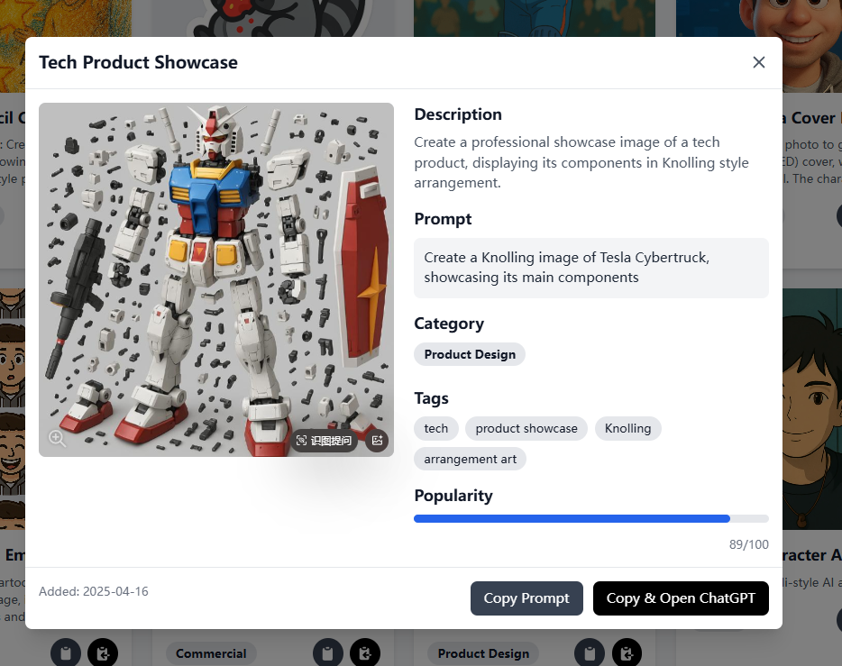Open the Gundam knolling showcase image
This screenshot has height=666, width=842.
point(216,279)
